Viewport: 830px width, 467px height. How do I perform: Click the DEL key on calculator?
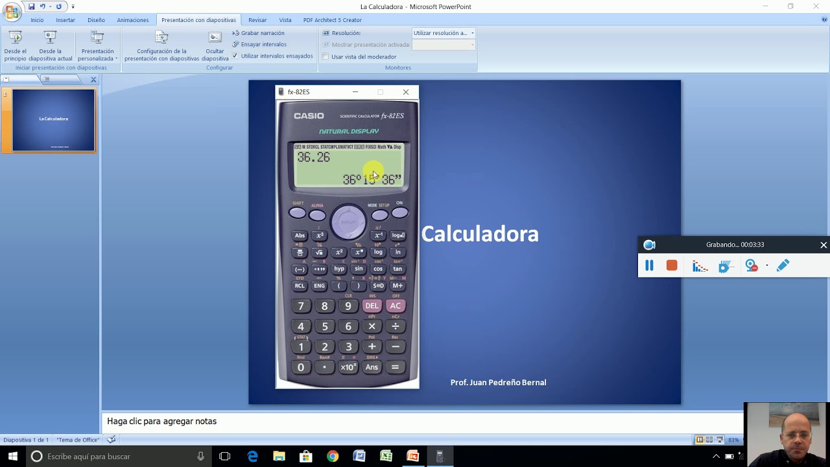[x=372, y=305]
